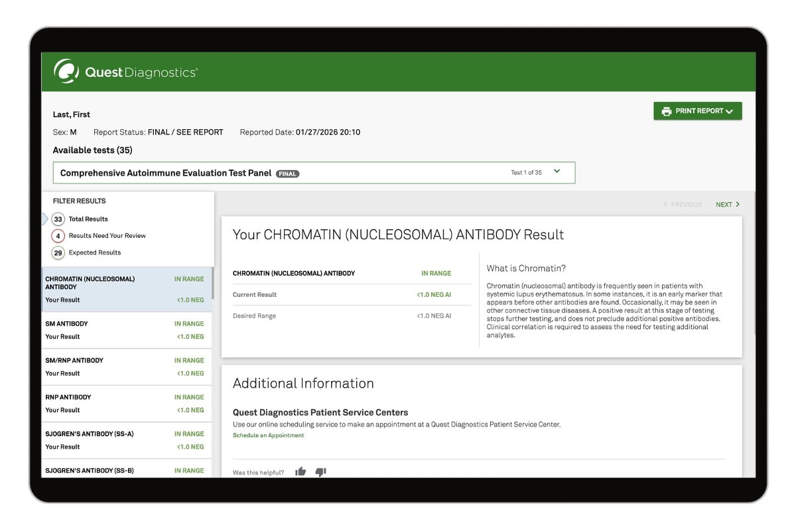The image size is (796, 530).
Task: Go back using the PREVIOUS control
Action: coord(684,204)
